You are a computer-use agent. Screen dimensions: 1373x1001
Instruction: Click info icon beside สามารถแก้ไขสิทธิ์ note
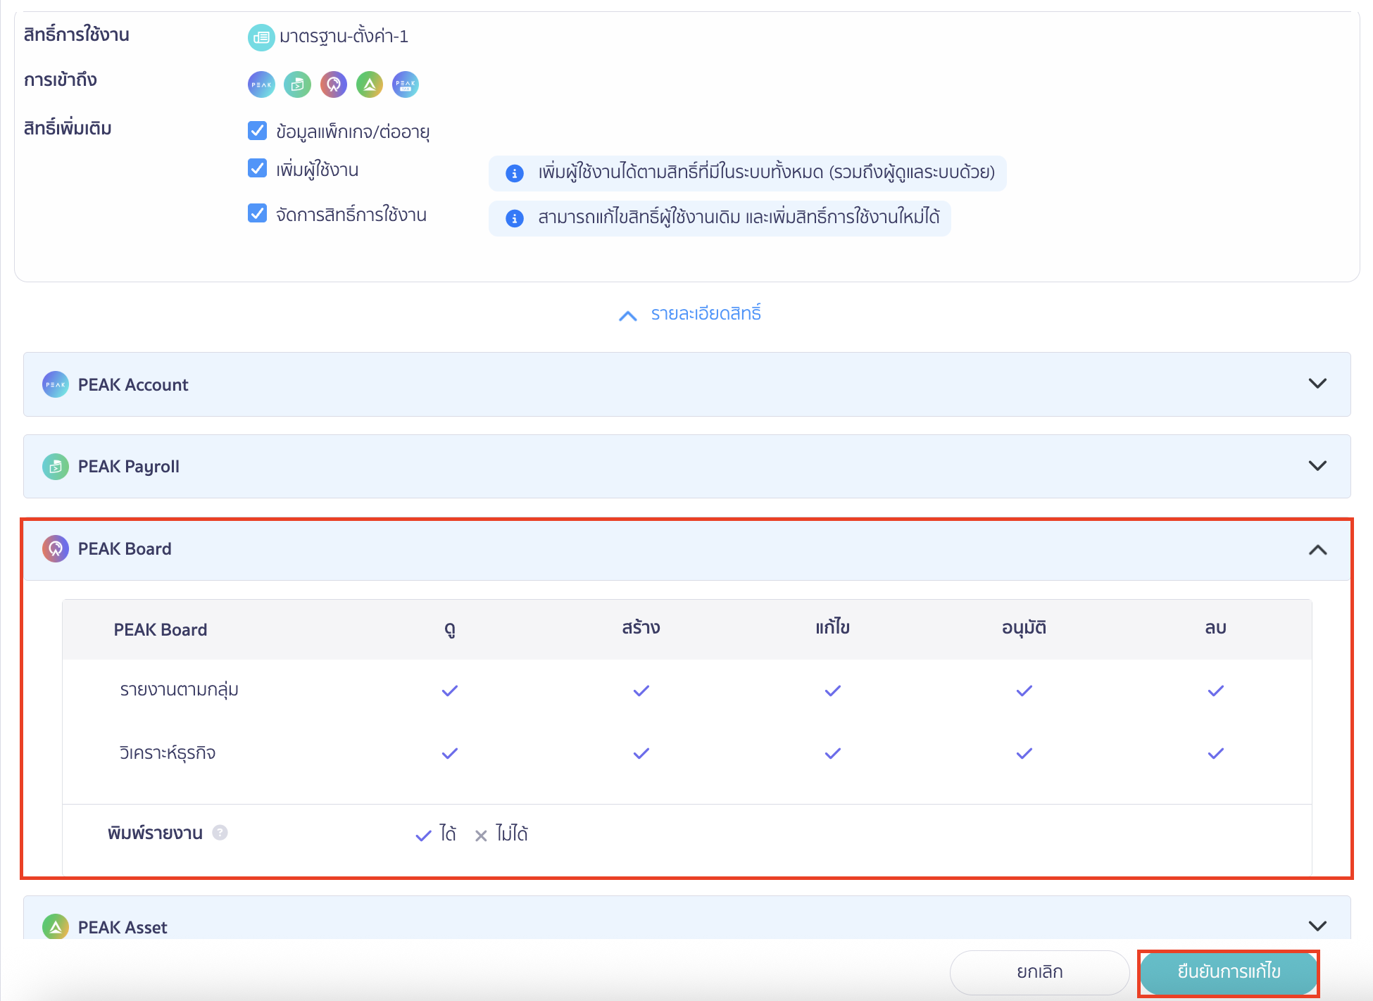click(x=515, y=218)
